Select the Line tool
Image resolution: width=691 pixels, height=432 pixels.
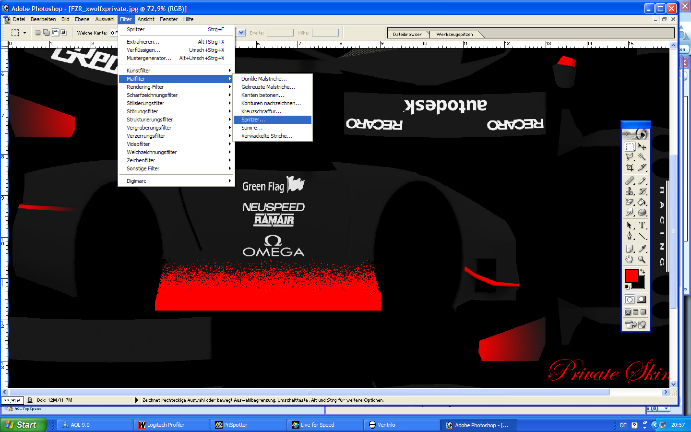[642, 236]
